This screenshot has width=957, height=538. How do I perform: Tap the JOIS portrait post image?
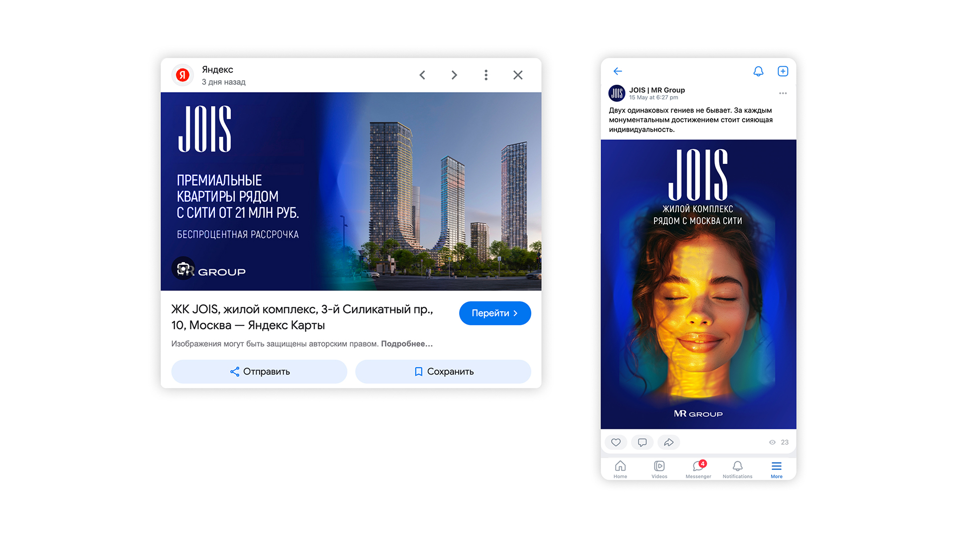point(698,284)
